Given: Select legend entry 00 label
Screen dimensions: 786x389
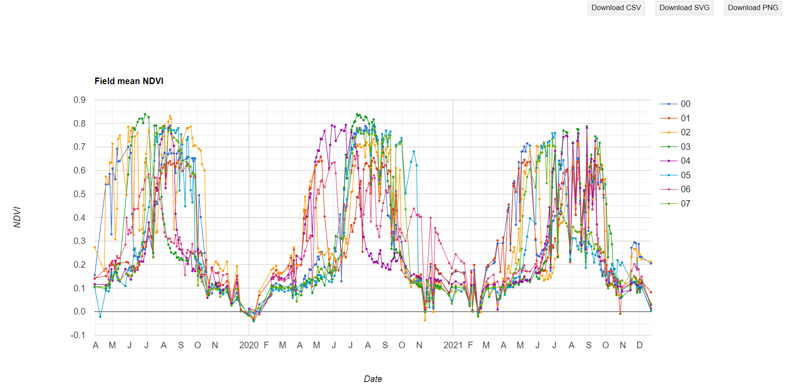Looking at the screenshot, I should 685,104.
